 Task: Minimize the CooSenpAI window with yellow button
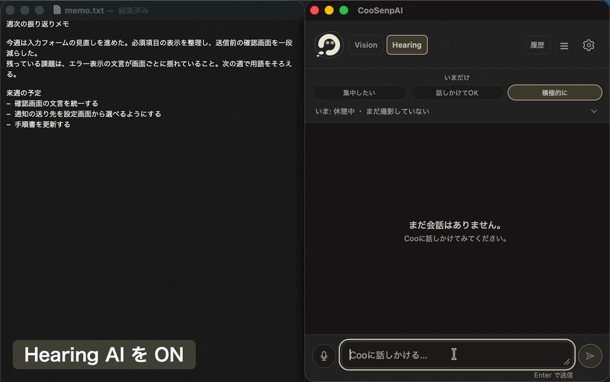tap(329, 10)
